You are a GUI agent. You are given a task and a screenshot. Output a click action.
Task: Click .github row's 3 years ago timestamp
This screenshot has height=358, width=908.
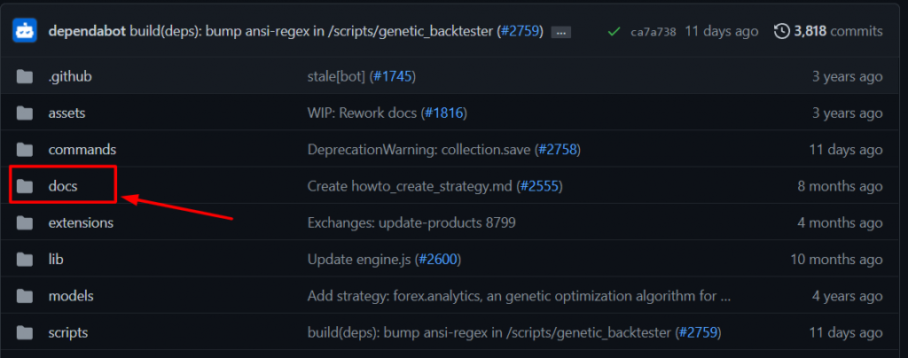[x=847, y=76]
